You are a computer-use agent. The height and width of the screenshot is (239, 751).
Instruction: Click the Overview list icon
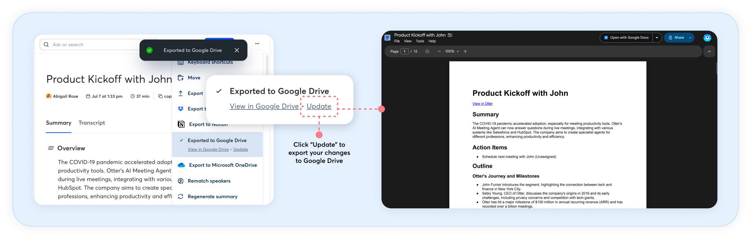point(51,148)
